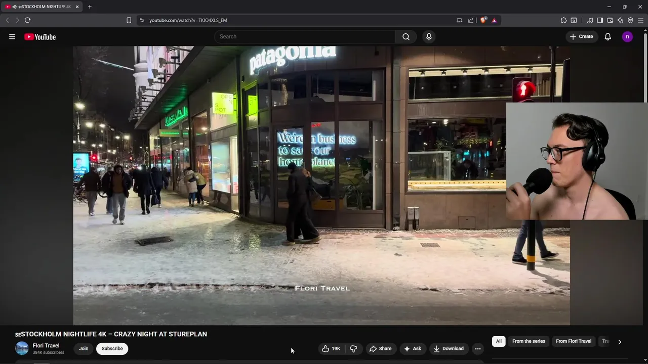Go forward in browser history

(x=17, y=20)
